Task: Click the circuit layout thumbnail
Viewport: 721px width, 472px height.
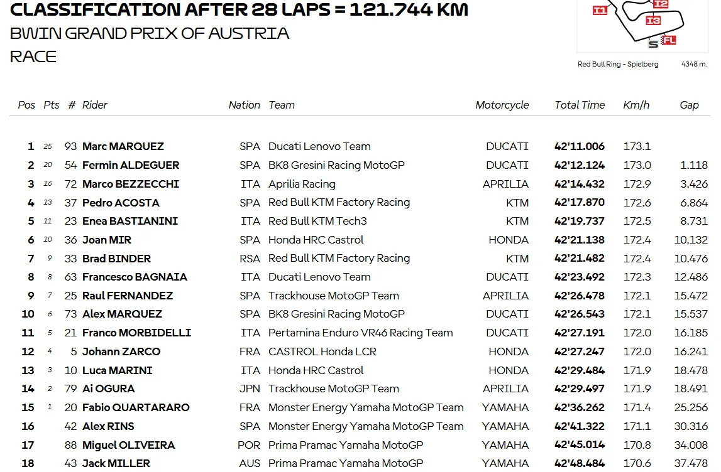Action: (x=642, y=25)
